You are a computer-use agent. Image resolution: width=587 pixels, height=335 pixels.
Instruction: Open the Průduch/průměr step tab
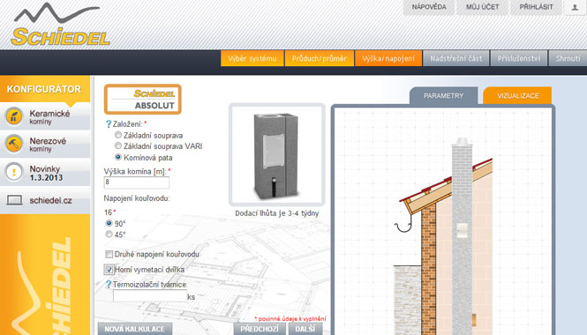coord(320,58)
